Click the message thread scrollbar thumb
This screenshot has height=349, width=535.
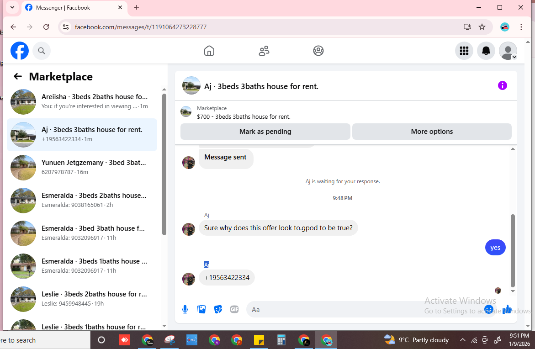tap(513, 251)
